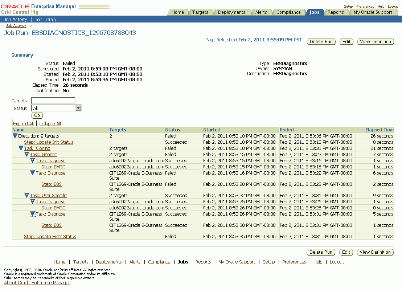Click the top View Definition button
Screen dimensions: 402x290
376,41
